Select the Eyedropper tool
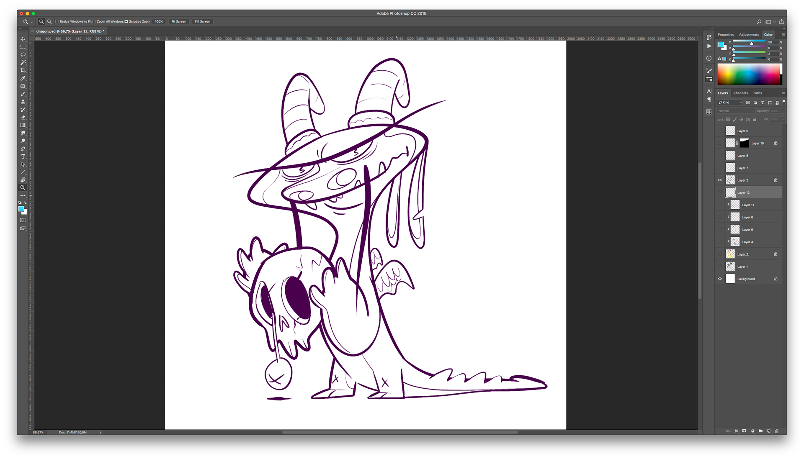804x459 pixels. click(x=23, y=78)
